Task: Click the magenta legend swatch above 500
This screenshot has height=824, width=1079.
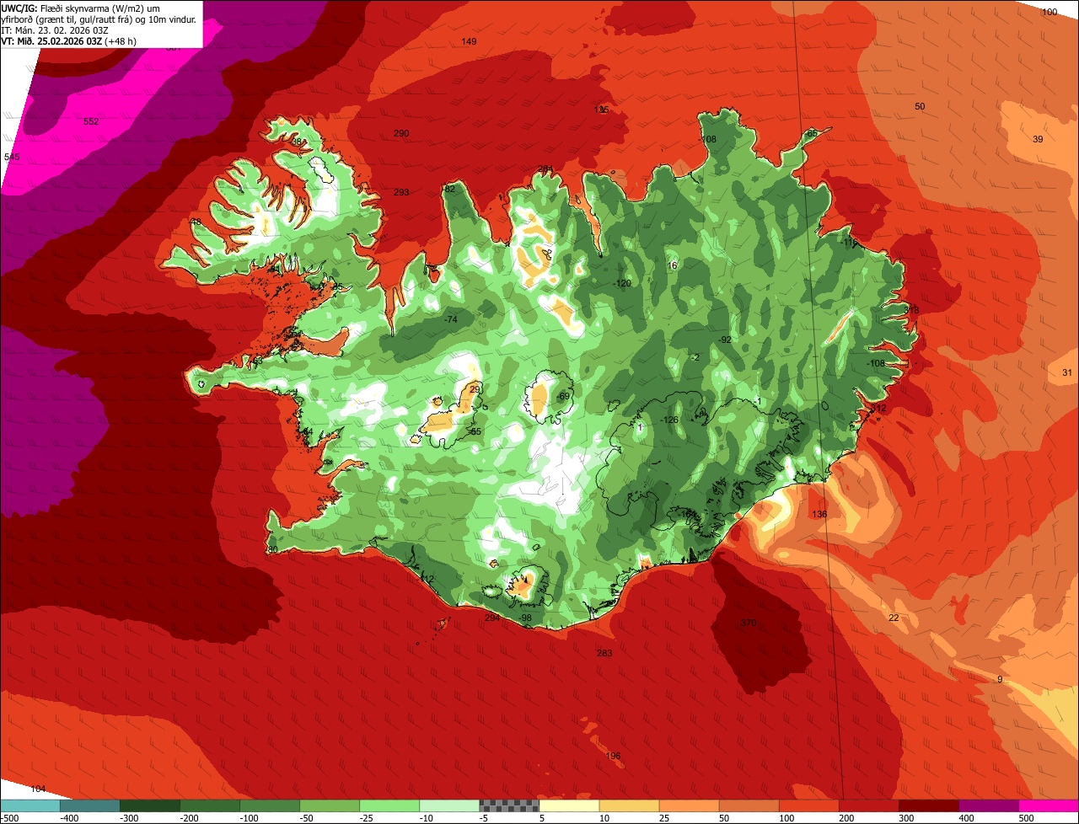Action: 1048,805
